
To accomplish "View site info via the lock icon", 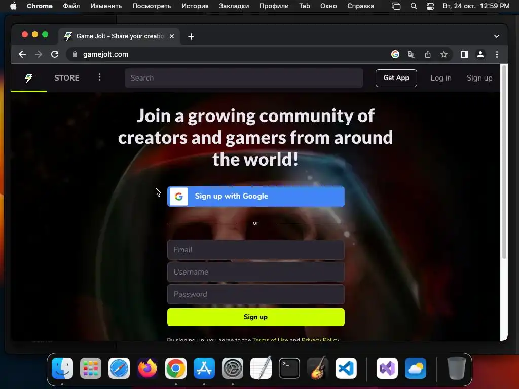I will pos(75,54).
